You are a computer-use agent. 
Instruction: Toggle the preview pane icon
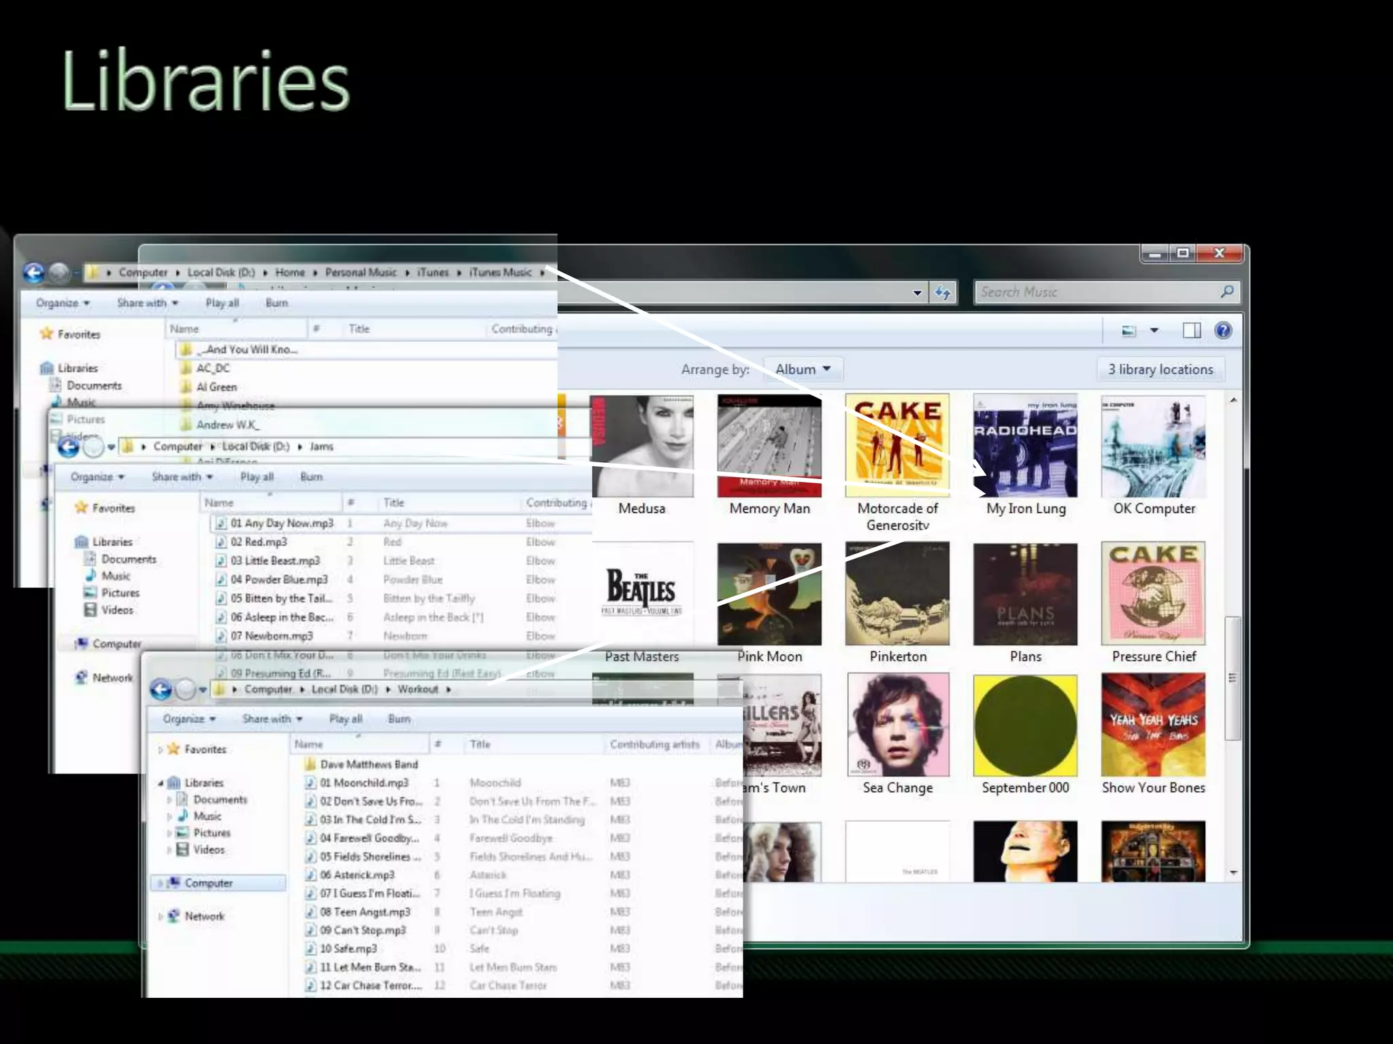(x=1191, y=330)
